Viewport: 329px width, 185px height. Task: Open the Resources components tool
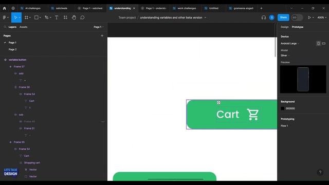coord(65,17)
